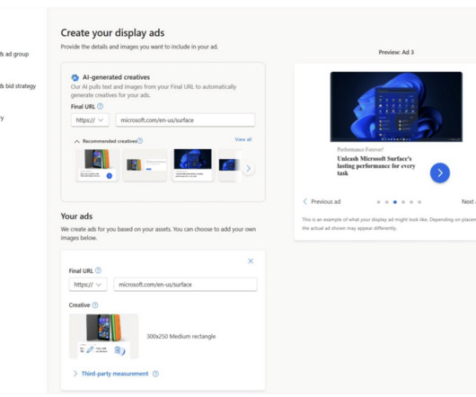Open help icon next to Your ads Final URL

98,270
